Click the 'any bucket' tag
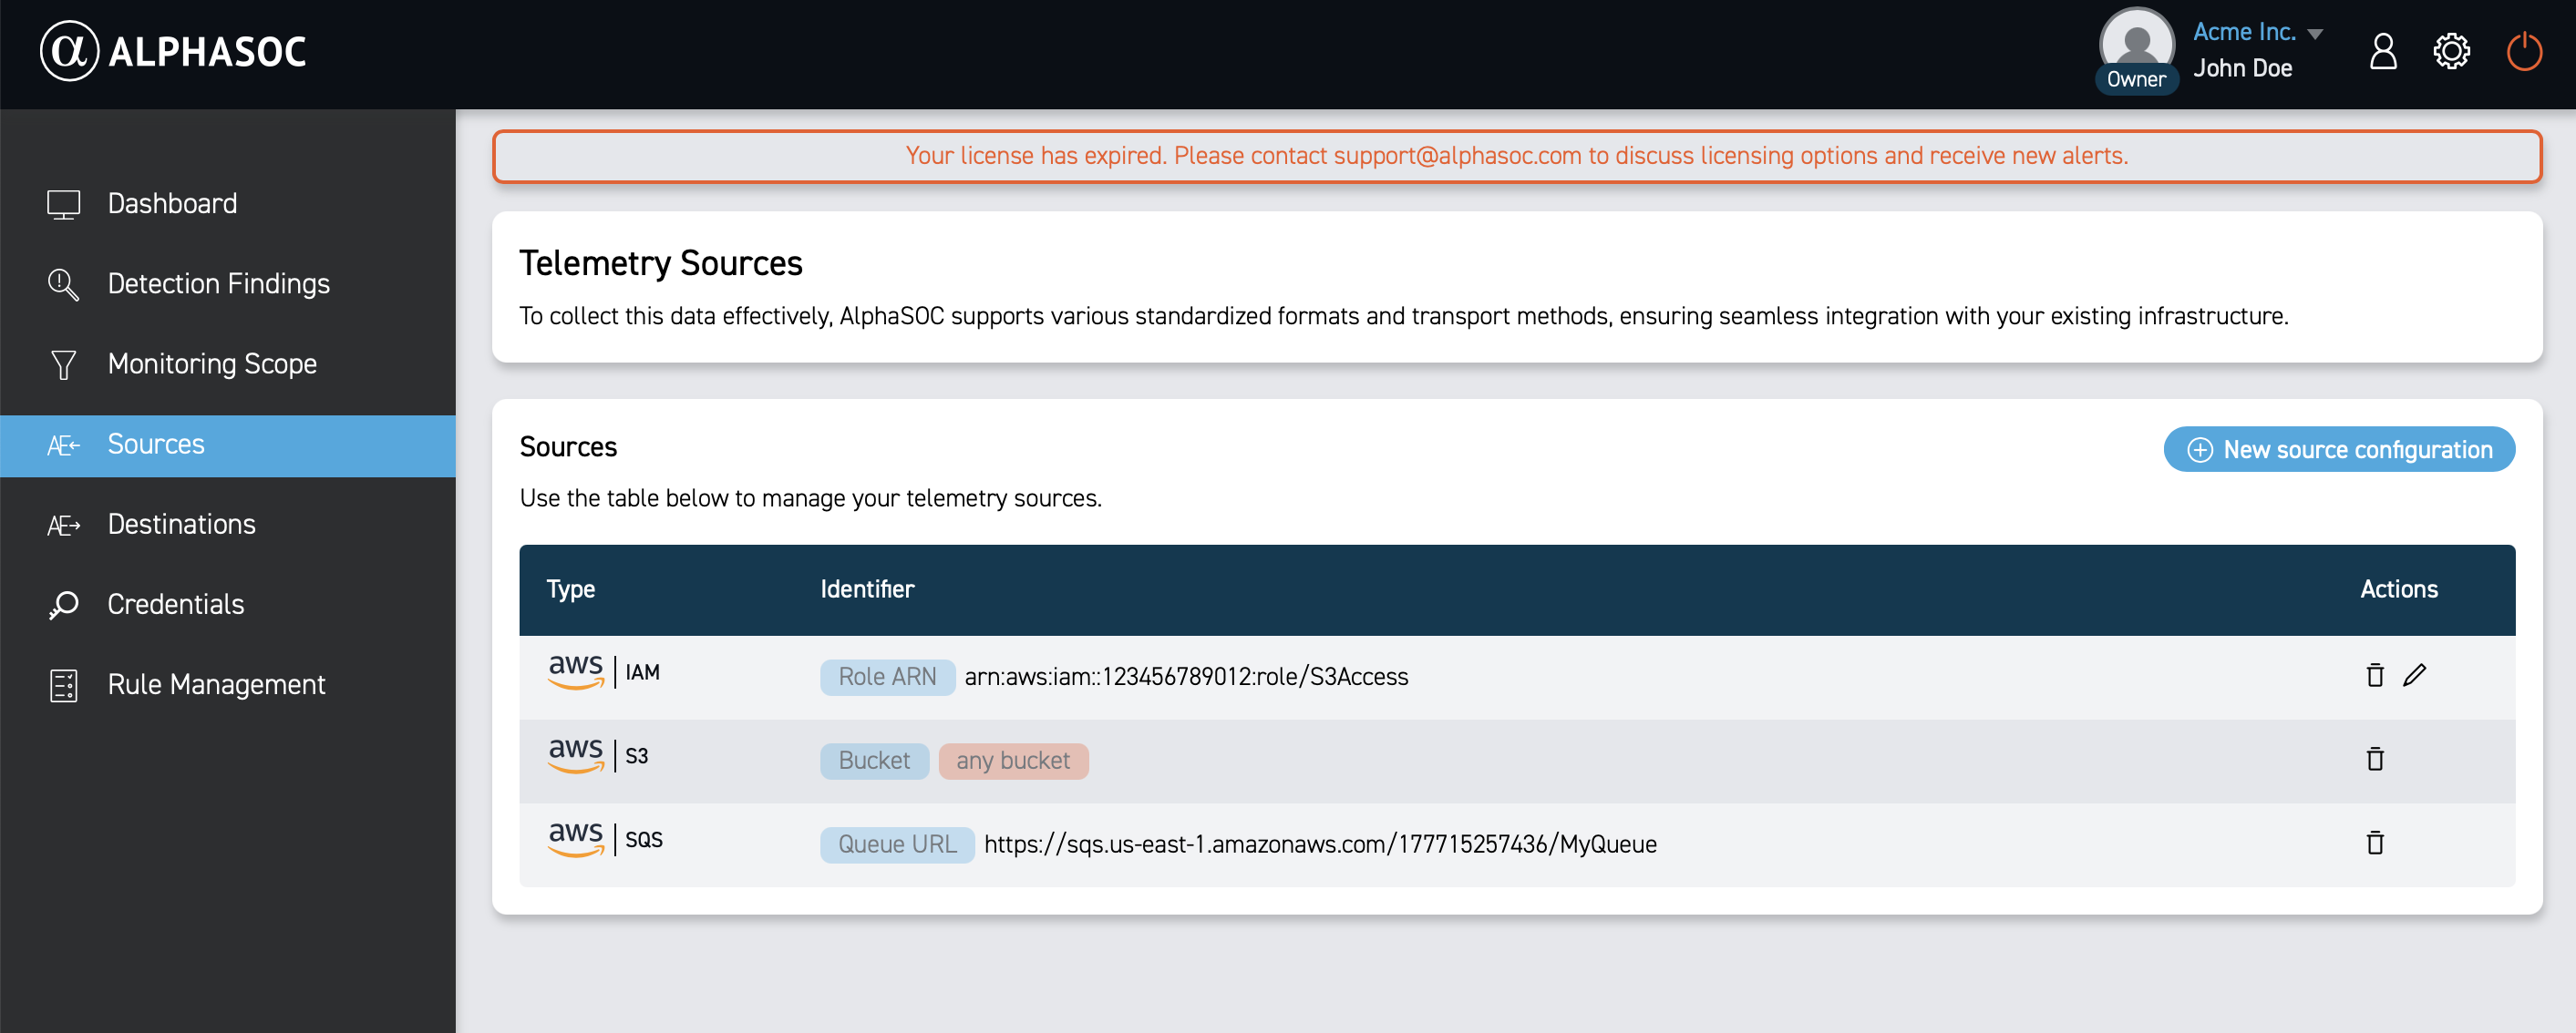Image resolution: width=2576 pixels, height=1033 pixels. pos(1013,761)
